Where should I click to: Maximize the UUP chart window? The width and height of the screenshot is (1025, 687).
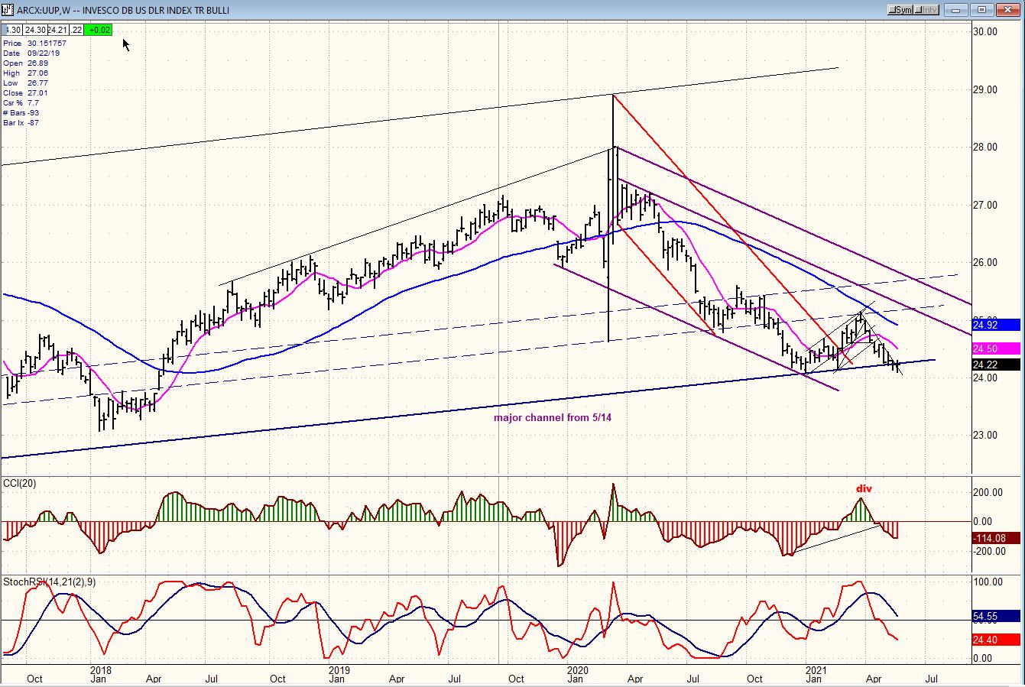pos(983,10)
